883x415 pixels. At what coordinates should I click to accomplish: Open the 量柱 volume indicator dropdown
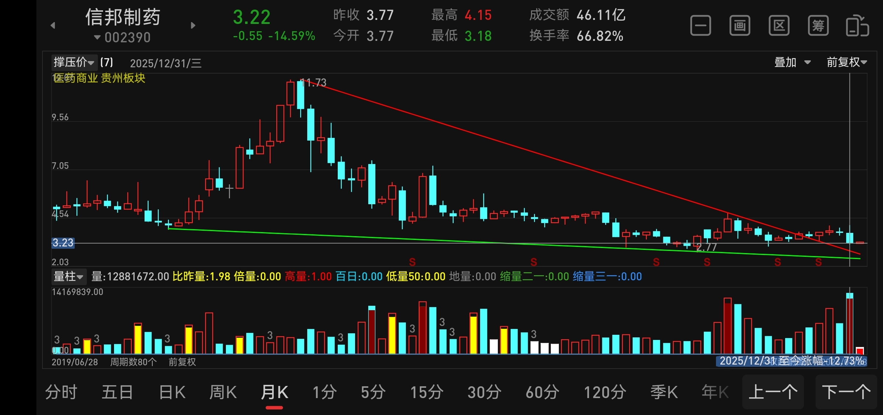(x=68, y=276)
